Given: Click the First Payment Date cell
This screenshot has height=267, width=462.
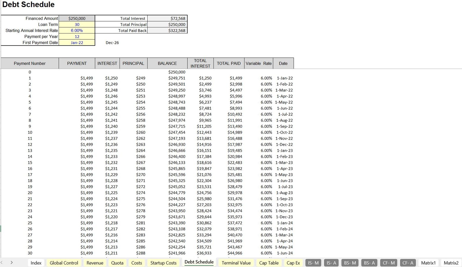Looking at the screenshot, I should click(x=77, y=43).
